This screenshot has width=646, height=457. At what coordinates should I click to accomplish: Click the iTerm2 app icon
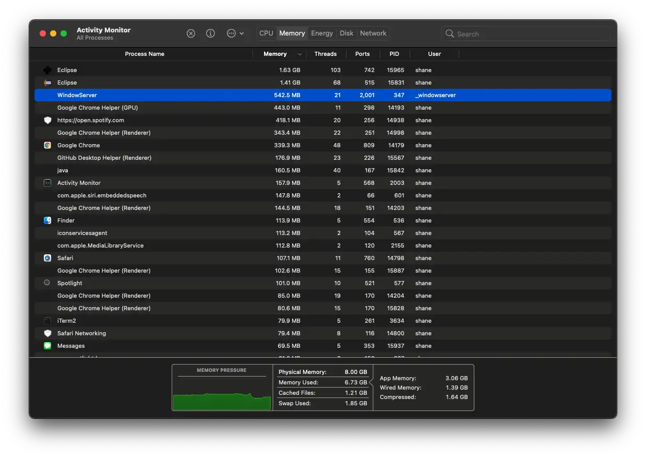[x=47, y=321]
